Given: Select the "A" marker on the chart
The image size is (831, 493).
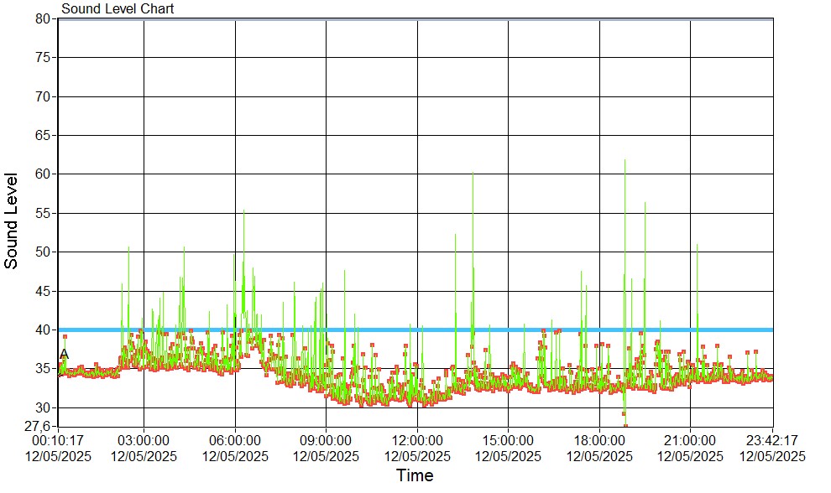Looking at the screenshot, I should click(65, 354).
